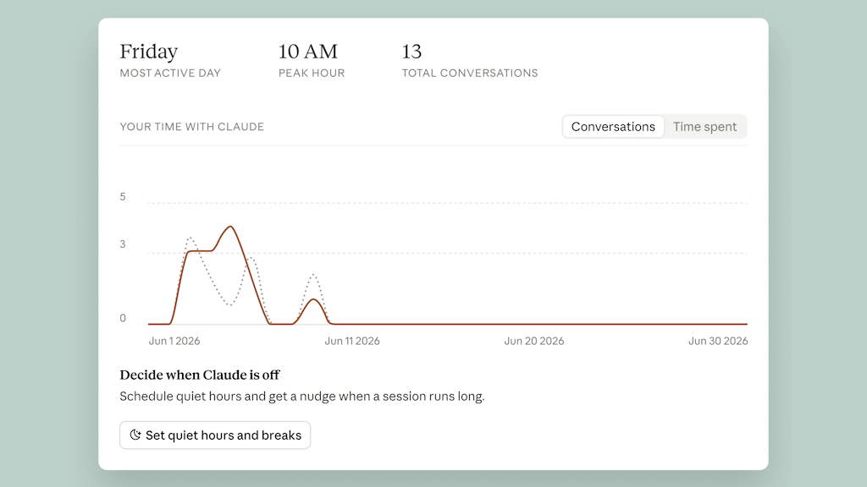Image resolution: width=867 pixels, height=487 pixels.
Task: Select the Conversations view toggle
Action: 613,127
